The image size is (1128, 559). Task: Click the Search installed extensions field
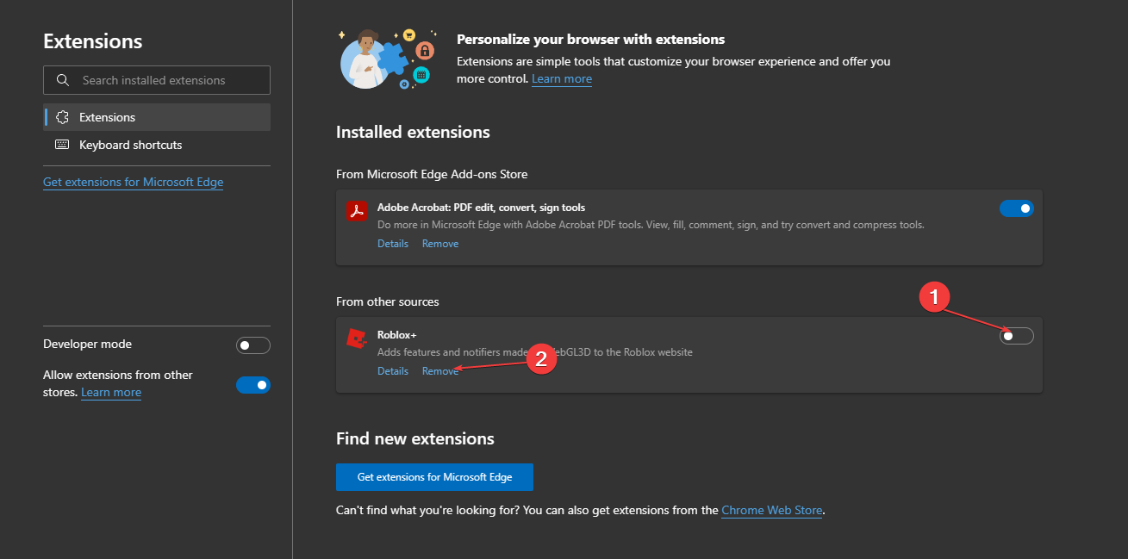point(157,80)
